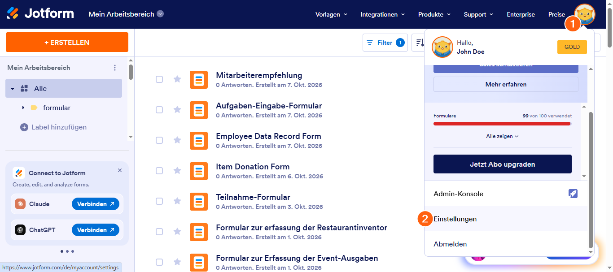The width and height of the screenshot is (613, 272).
Task: Collapse the Alle tree arrow
Action: point(13,89)
